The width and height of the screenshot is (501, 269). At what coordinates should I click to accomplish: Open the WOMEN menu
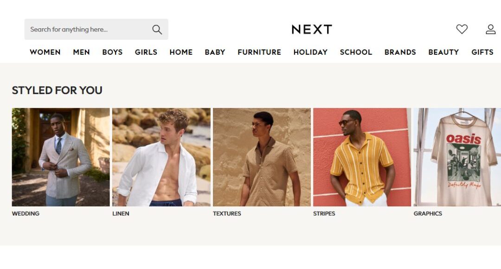point(45,52)
